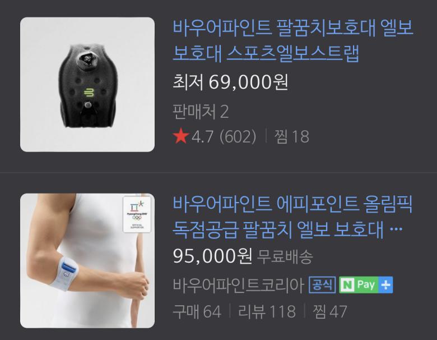Open the 바우어파인트코리아 seller store link
437x340 pixels.
238,284
